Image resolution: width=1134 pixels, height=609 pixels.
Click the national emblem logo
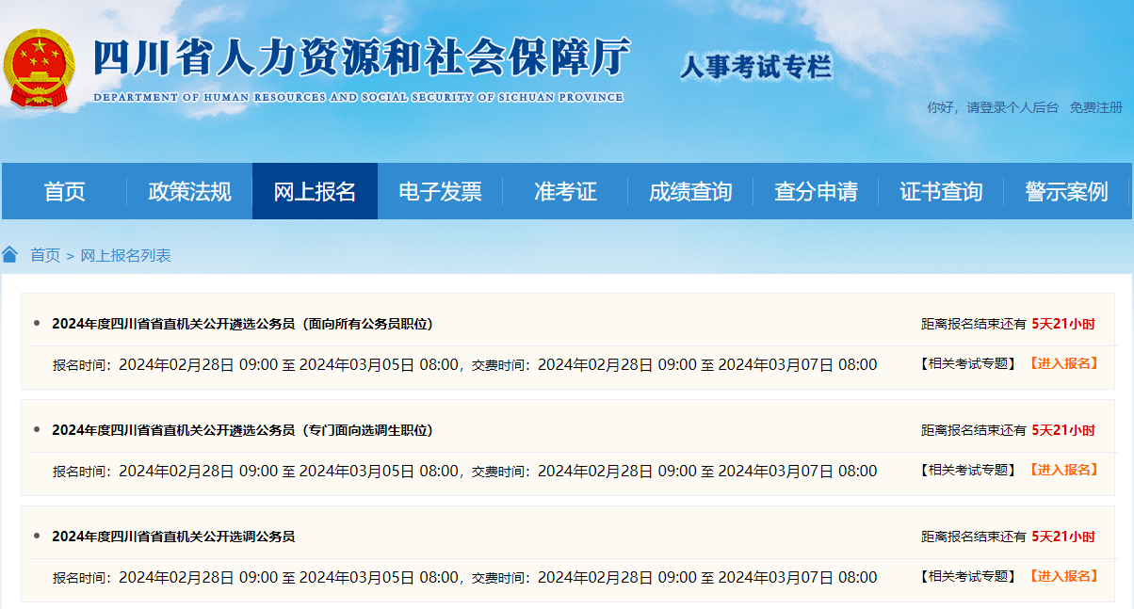(x=39, y=68)
